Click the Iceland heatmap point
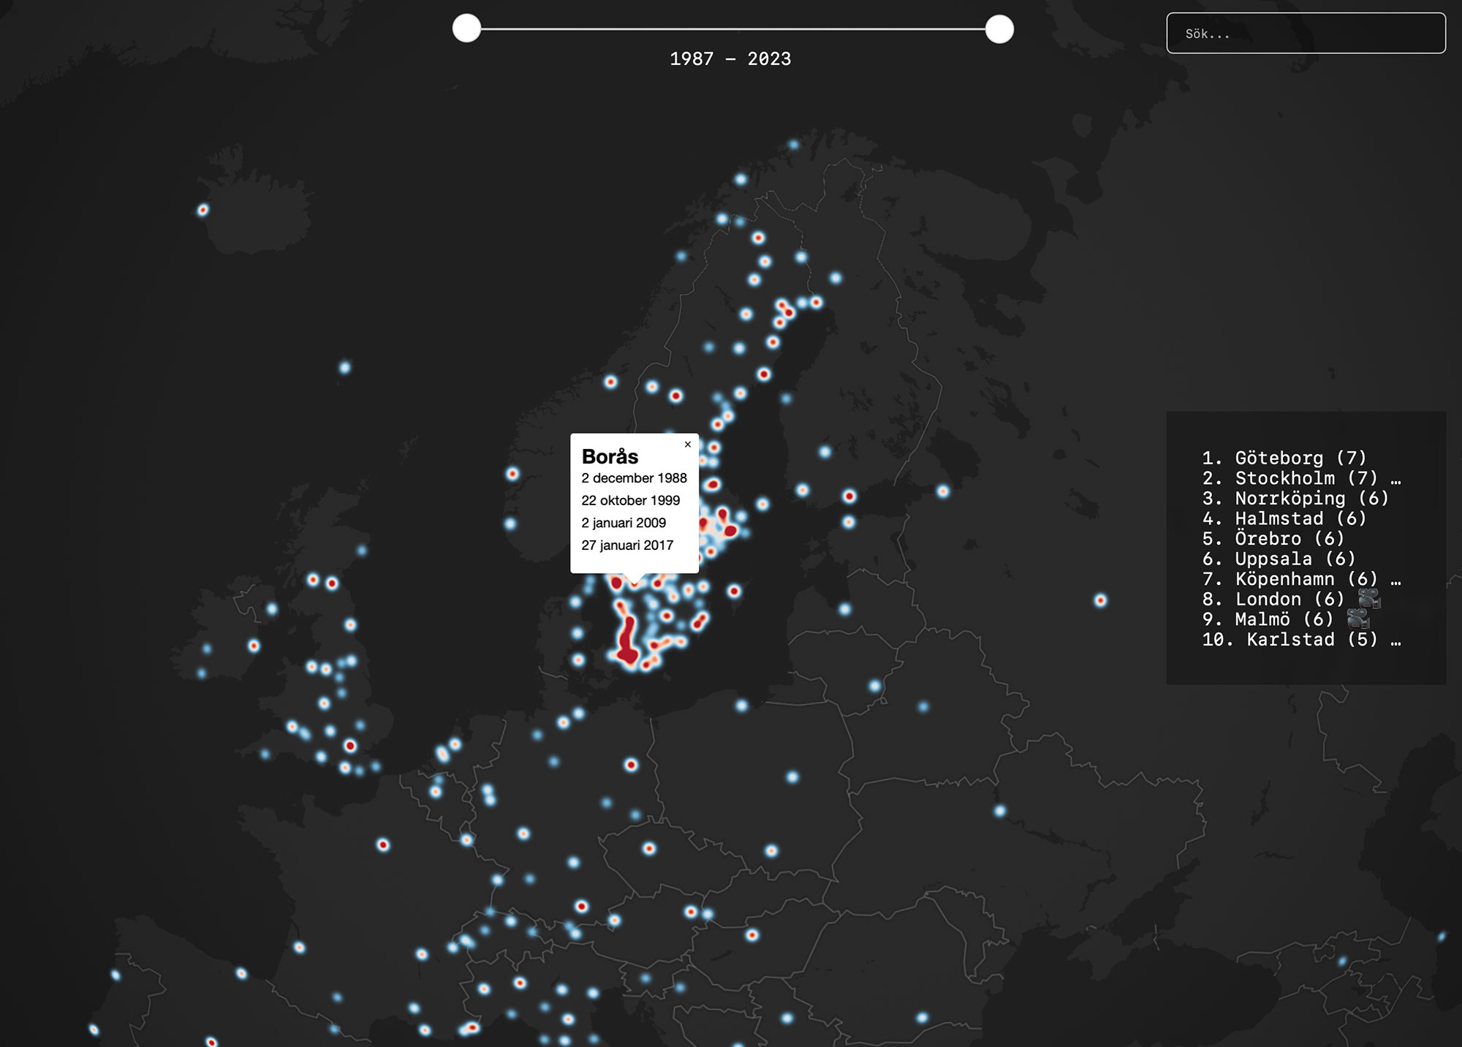 pyautogui.click(x=203, y=211)
